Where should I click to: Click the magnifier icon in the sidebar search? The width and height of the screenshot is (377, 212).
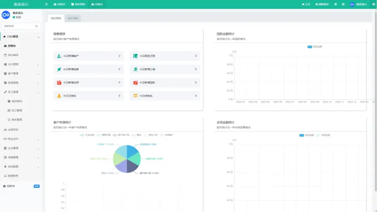point(36,26)
